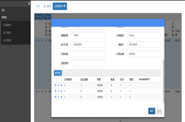Open 訂單管理1 from the sidebar
This screenshot has width=185, height=122.
tap(16, 25)
